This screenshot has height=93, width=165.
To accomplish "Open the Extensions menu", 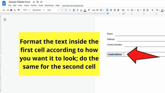I will click(49, 5).
